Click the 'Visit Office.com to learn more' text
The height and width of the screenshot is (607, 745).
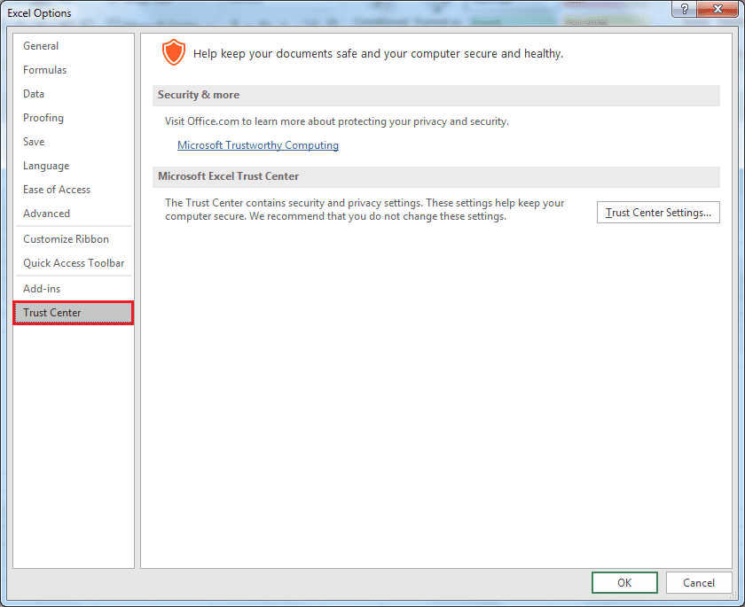(x=337, y=121)
